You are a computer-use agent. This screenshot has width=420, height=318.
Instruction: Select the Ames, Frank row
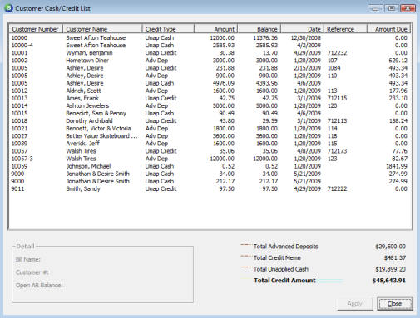210,98
